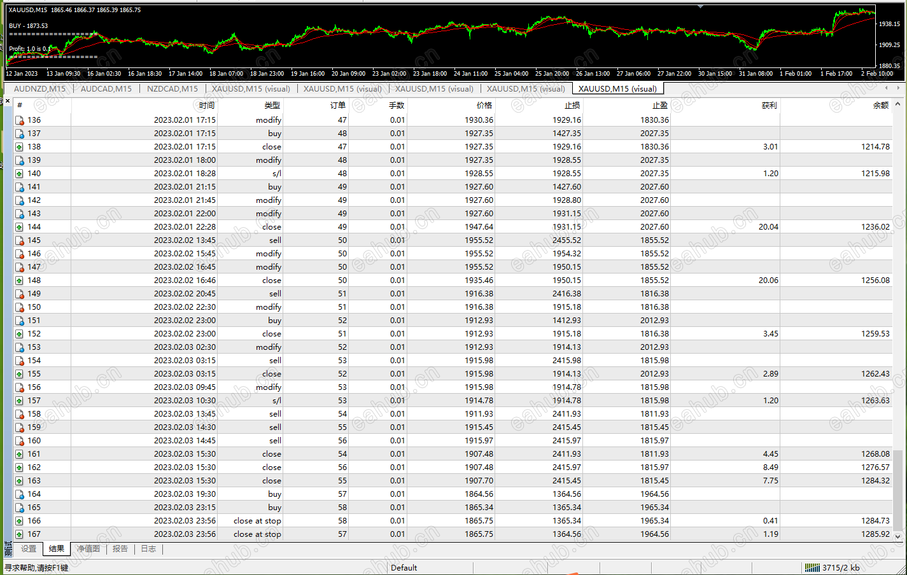Click the close icon in row 161
The height and width of the screenshot is (575, 907).
tap(19, 454)
